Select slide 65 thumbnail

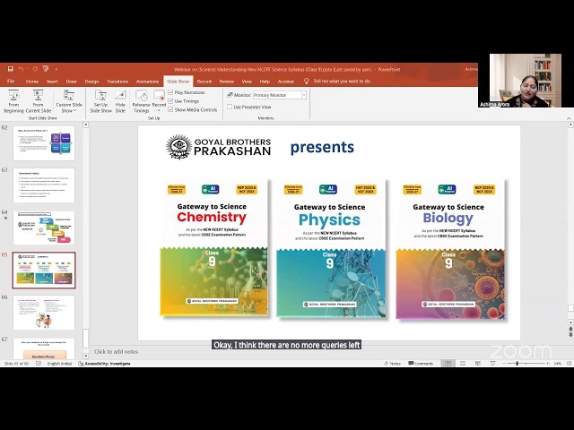(x=44, y=271)
